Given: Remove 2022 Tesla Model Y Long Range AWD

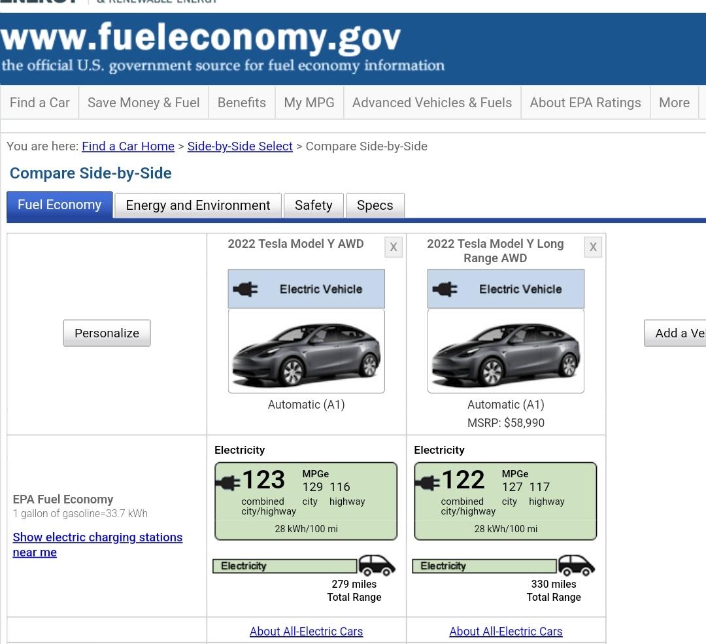Looking at the screenshot, I should click(593, 246).
